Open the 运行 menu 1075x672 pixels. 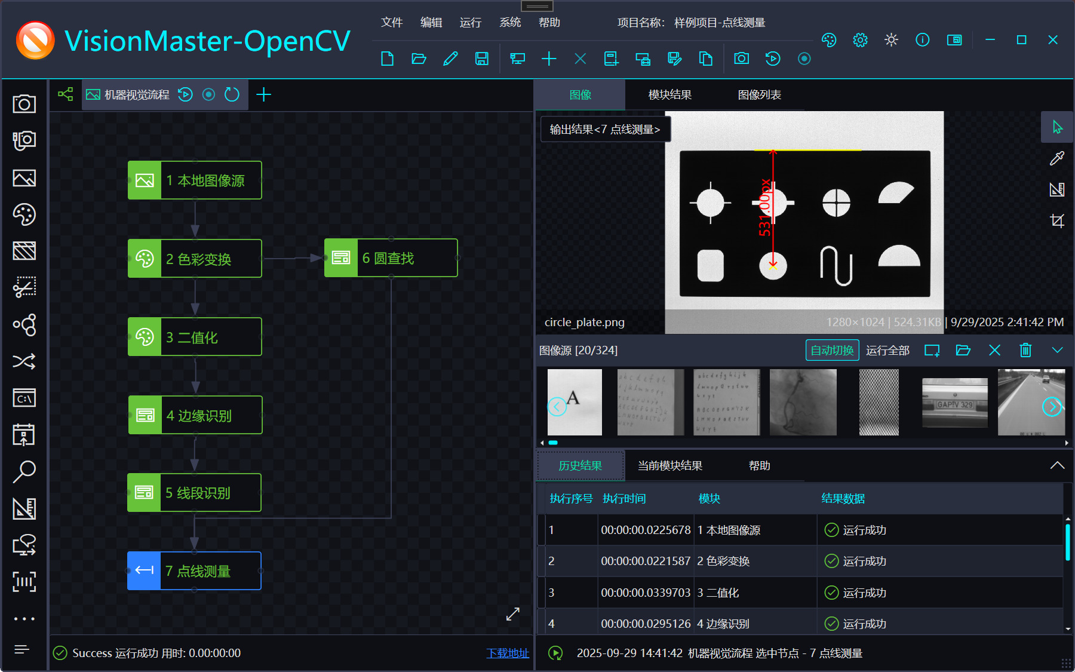471,23
